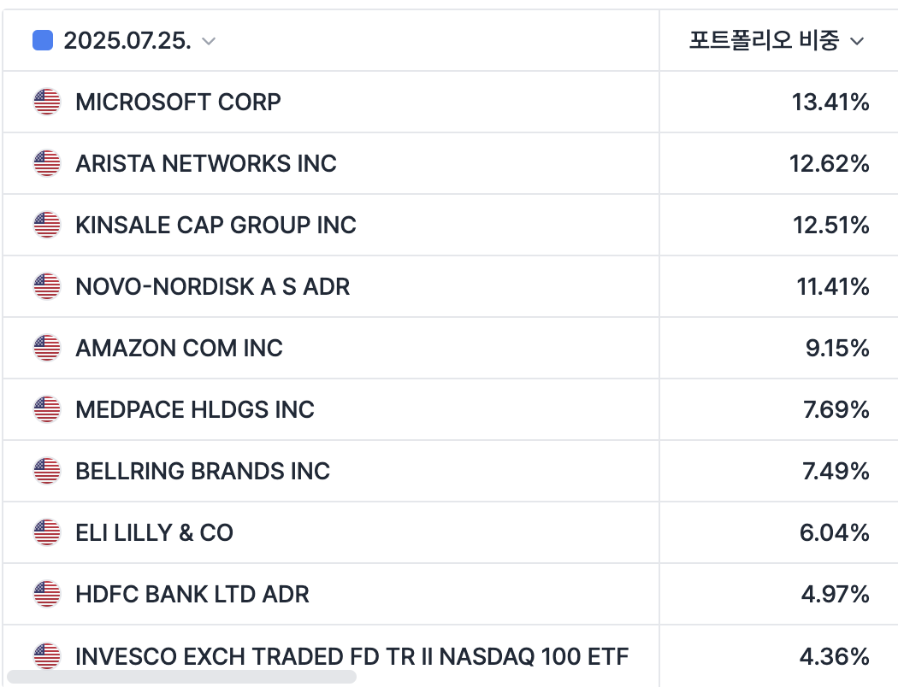Open the 포트폴리오 비중 column dropdown chevron
898x687 pixels.
tap(858, 41)
